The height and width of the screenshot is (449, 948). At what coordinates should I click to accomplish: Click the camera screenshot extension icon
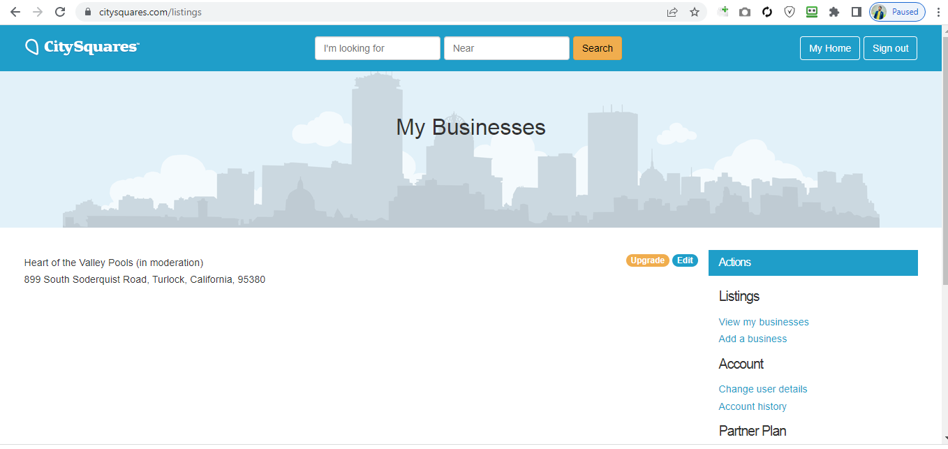point(745,12)
